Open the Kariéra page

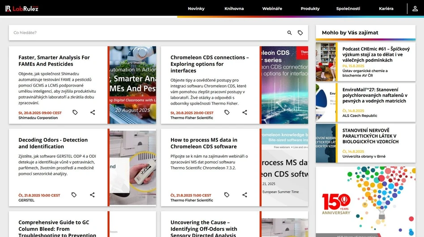(386, 9)
